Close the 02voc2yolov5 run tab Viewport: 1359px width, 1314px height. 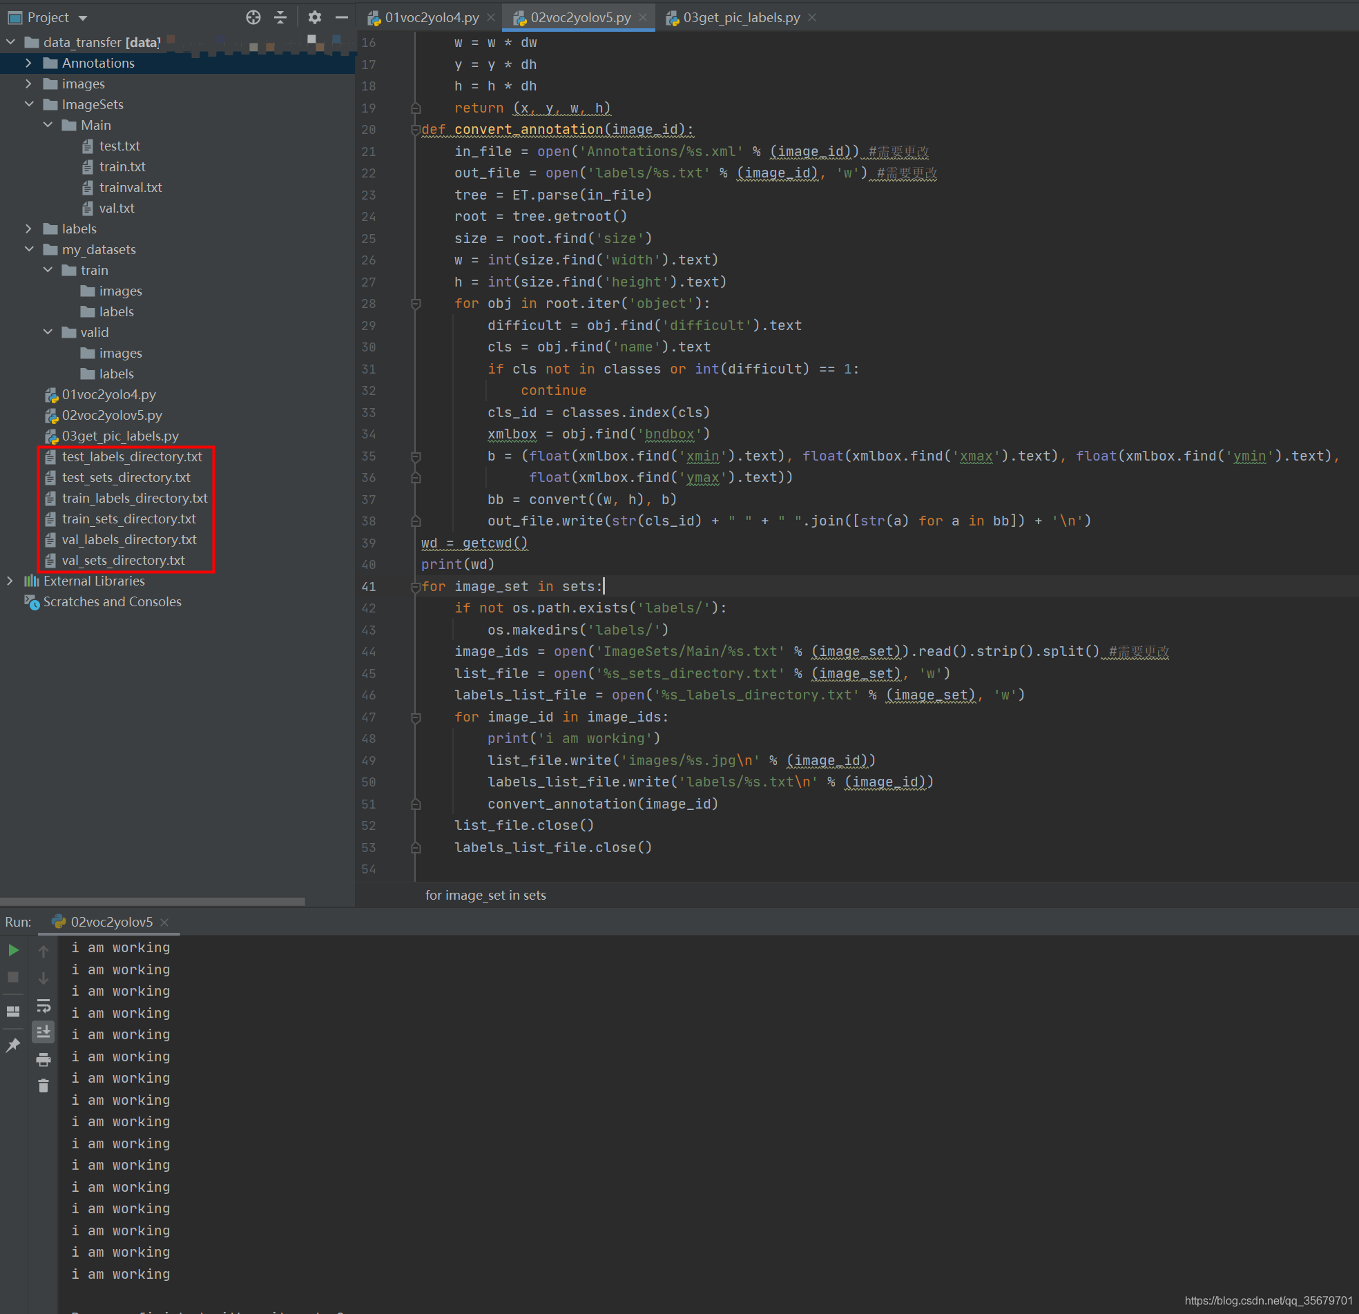[164, 922]
